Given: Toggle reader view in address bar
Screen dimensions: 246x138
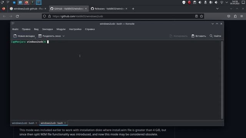Looking at the screenshot, I should 196,16.
